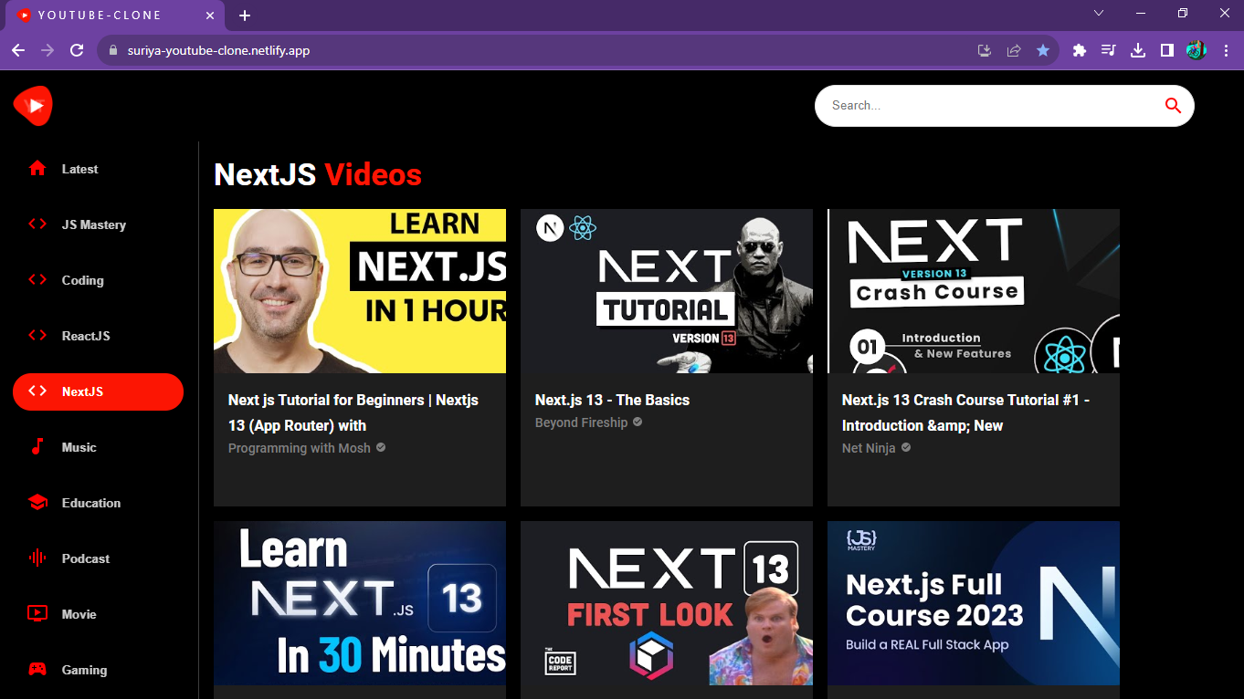1244x699 pixels.
Task: Click the Movie screen icon
Action: click(x=37, y=613)
